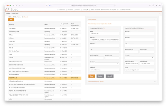Toggle the Safari sidebar icon
167x107 pixels.
click(x=14, y=6)
